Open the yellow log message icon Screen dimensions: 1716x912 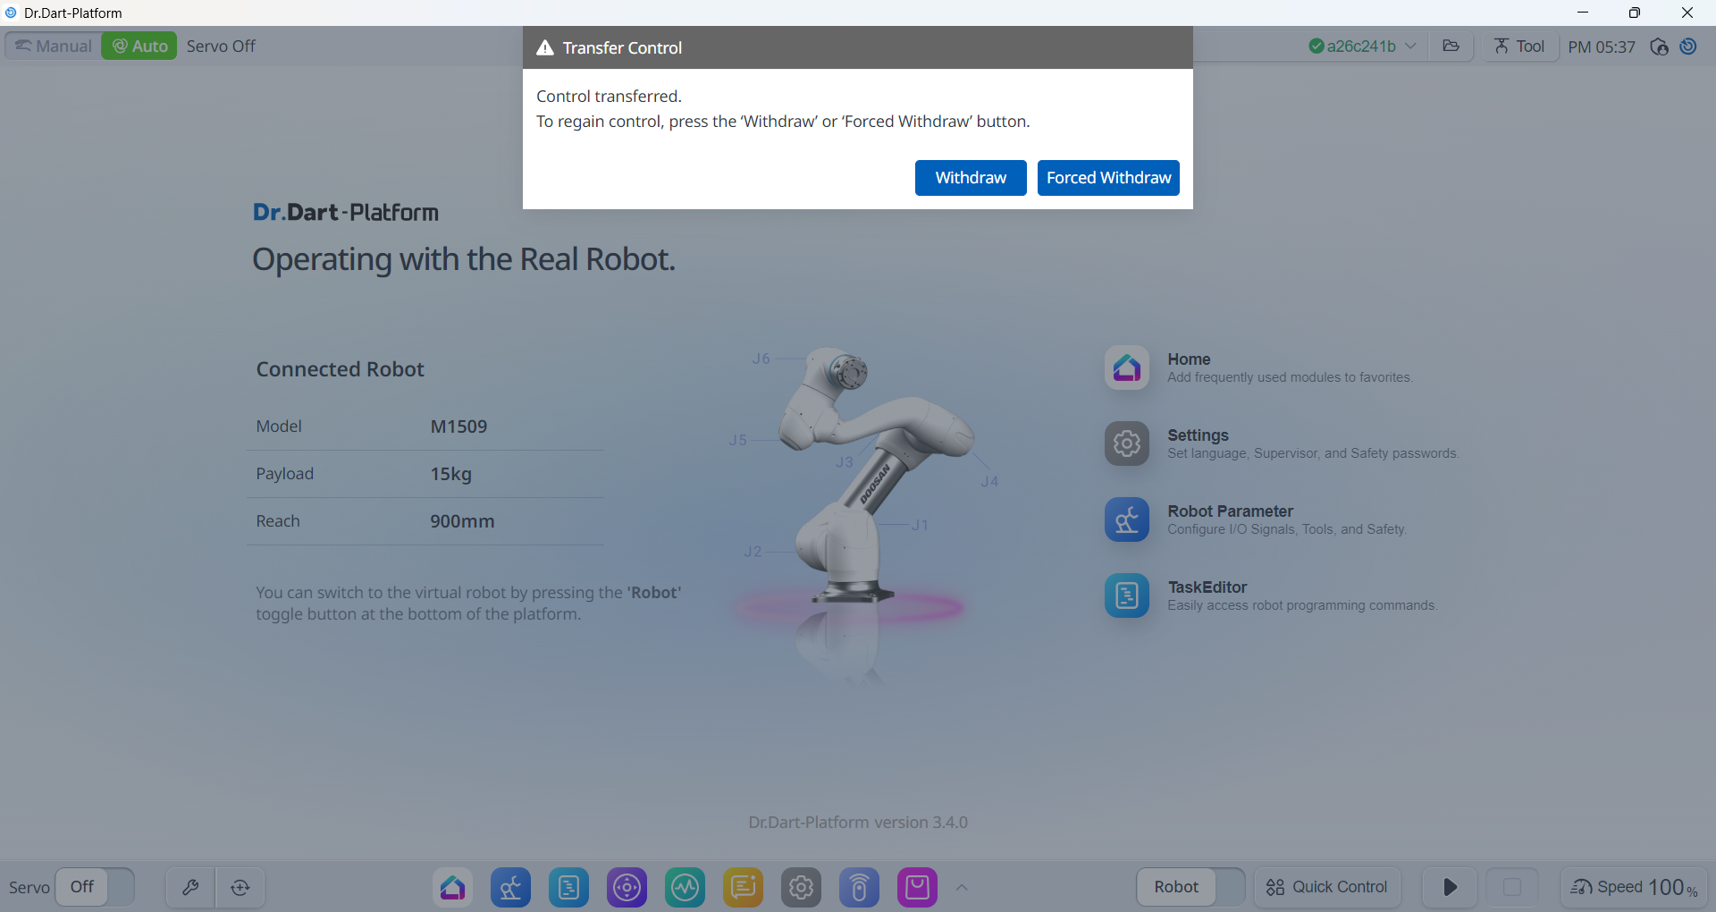[743, 887]
